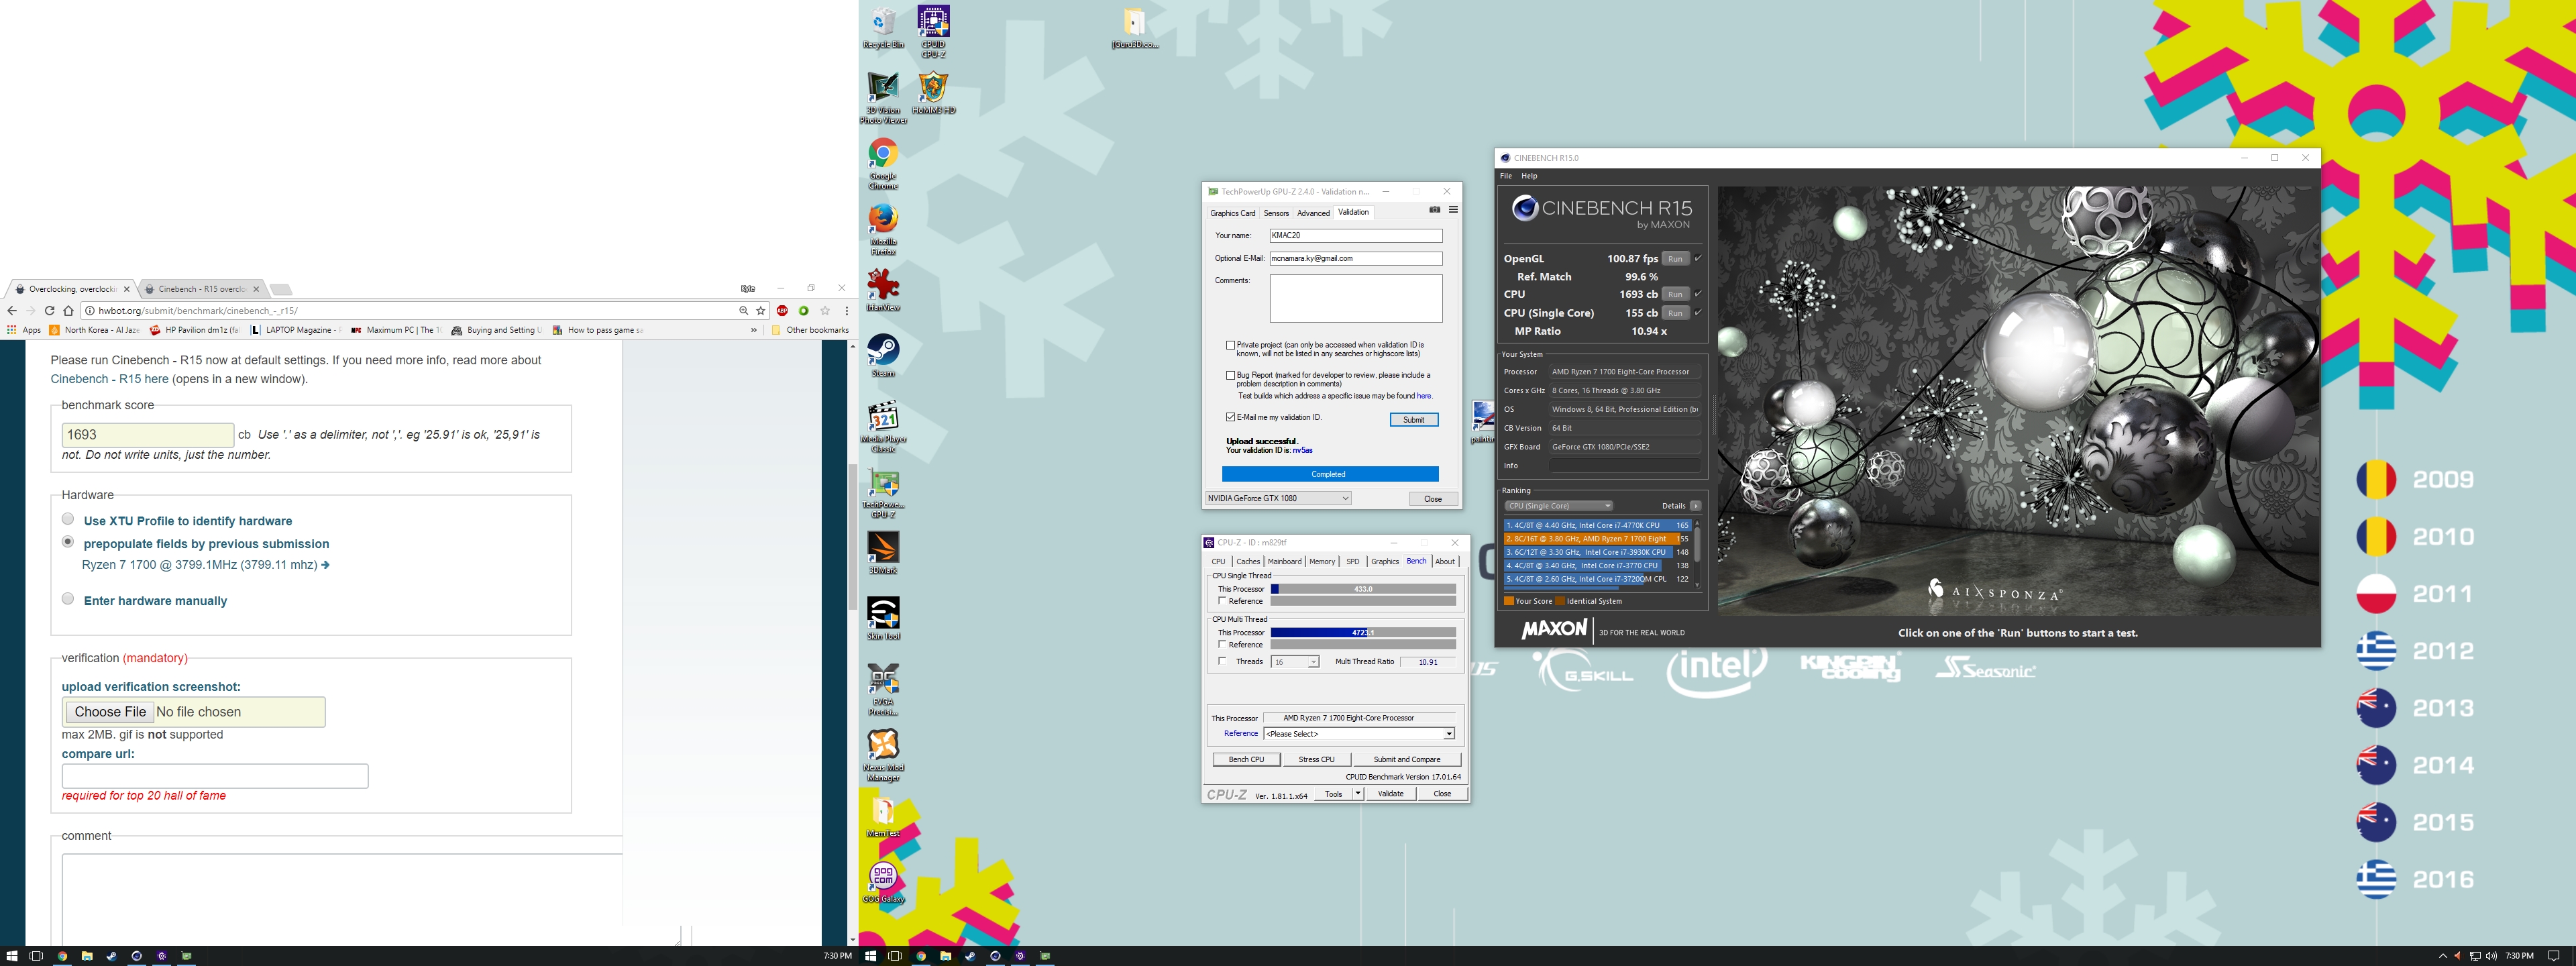Switch to CPU-Z Memory tab
Screen dimensions: 2576x966
point(1322,561)
